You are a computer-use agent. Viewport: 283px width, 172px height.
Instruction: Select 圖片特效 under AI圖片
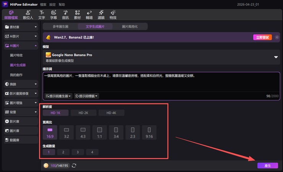tap(16, 55)
